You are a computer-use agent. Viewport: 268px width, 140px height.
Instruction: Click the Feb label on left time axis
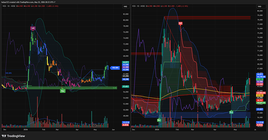pos(44,130)
